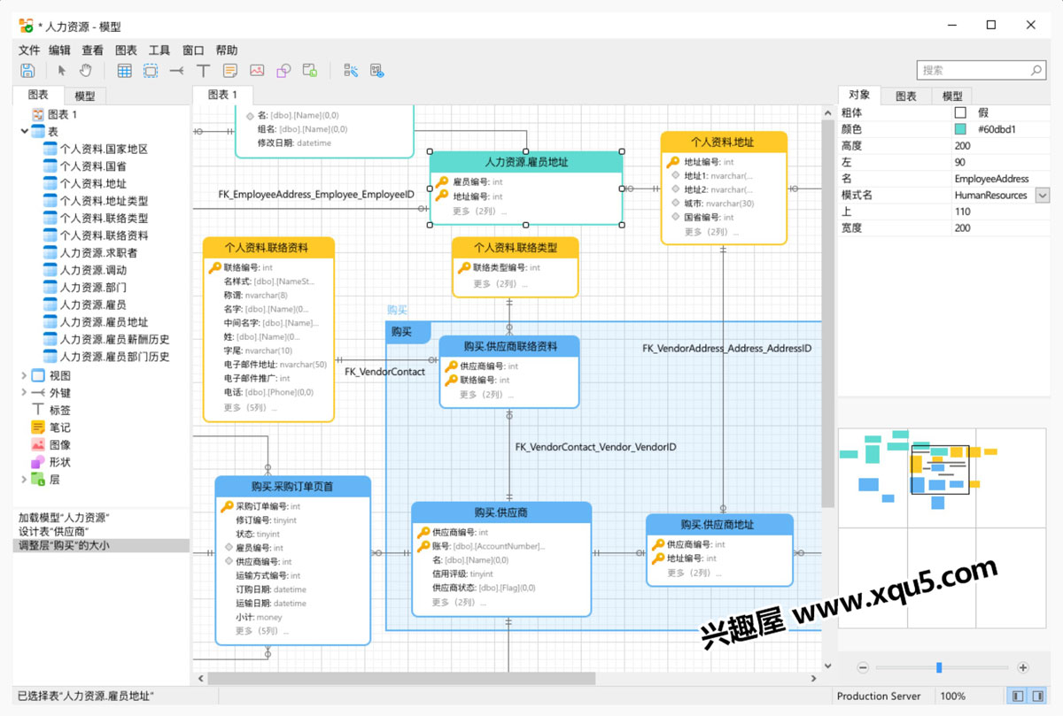Click the 笔记 notes icon in tree
Viewport: 1063px width, 716px height.
pyautogui.click(x=38, y=427)
